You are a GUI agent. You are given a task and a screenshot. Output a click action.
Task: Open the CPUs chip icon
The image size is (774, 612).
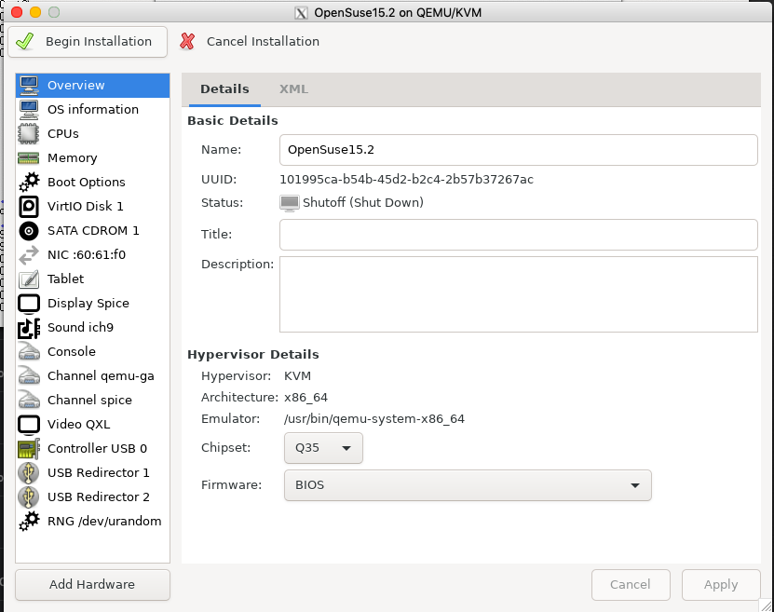click(x=29, y=134)
